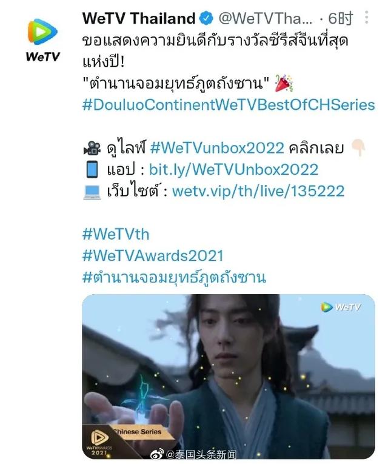Click the WeTV Awards 2021 badge in the video
Image resolution: width=388 pixels, height=464 pixels.
(99, 442)
